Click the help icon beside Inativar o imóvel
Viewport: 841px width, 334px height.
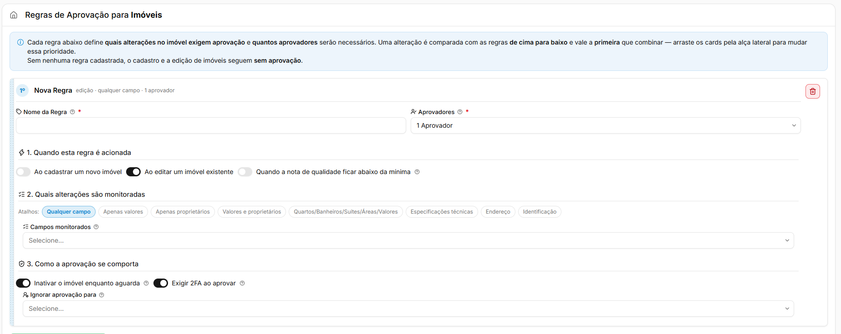(x=146, y=283)
